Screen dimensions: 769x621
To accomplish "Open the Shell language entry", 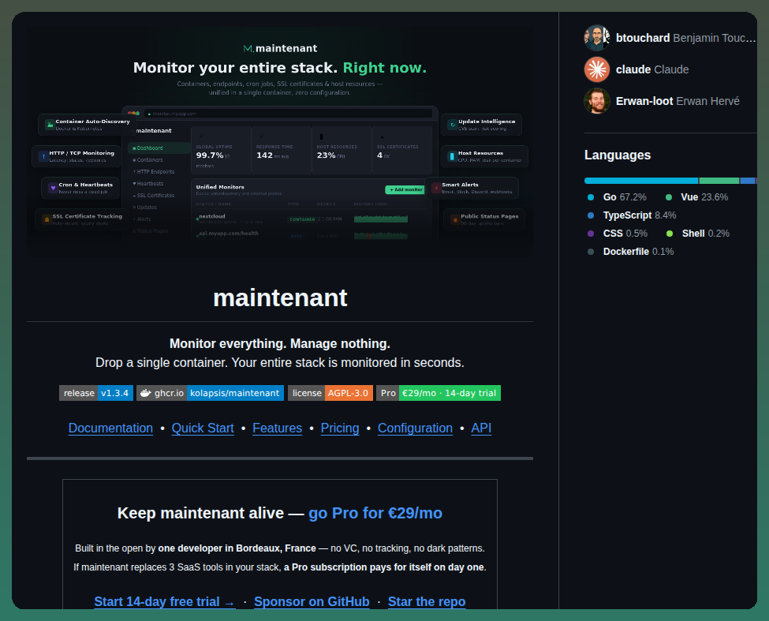I will [x=697, y=234].
